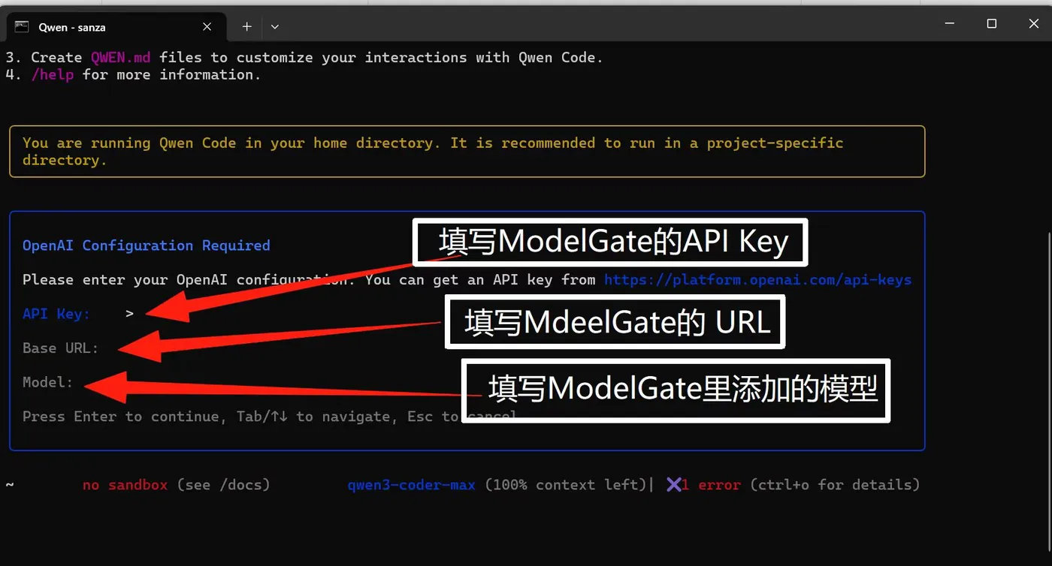Open a new tab with the plus icon

[246, 26]
